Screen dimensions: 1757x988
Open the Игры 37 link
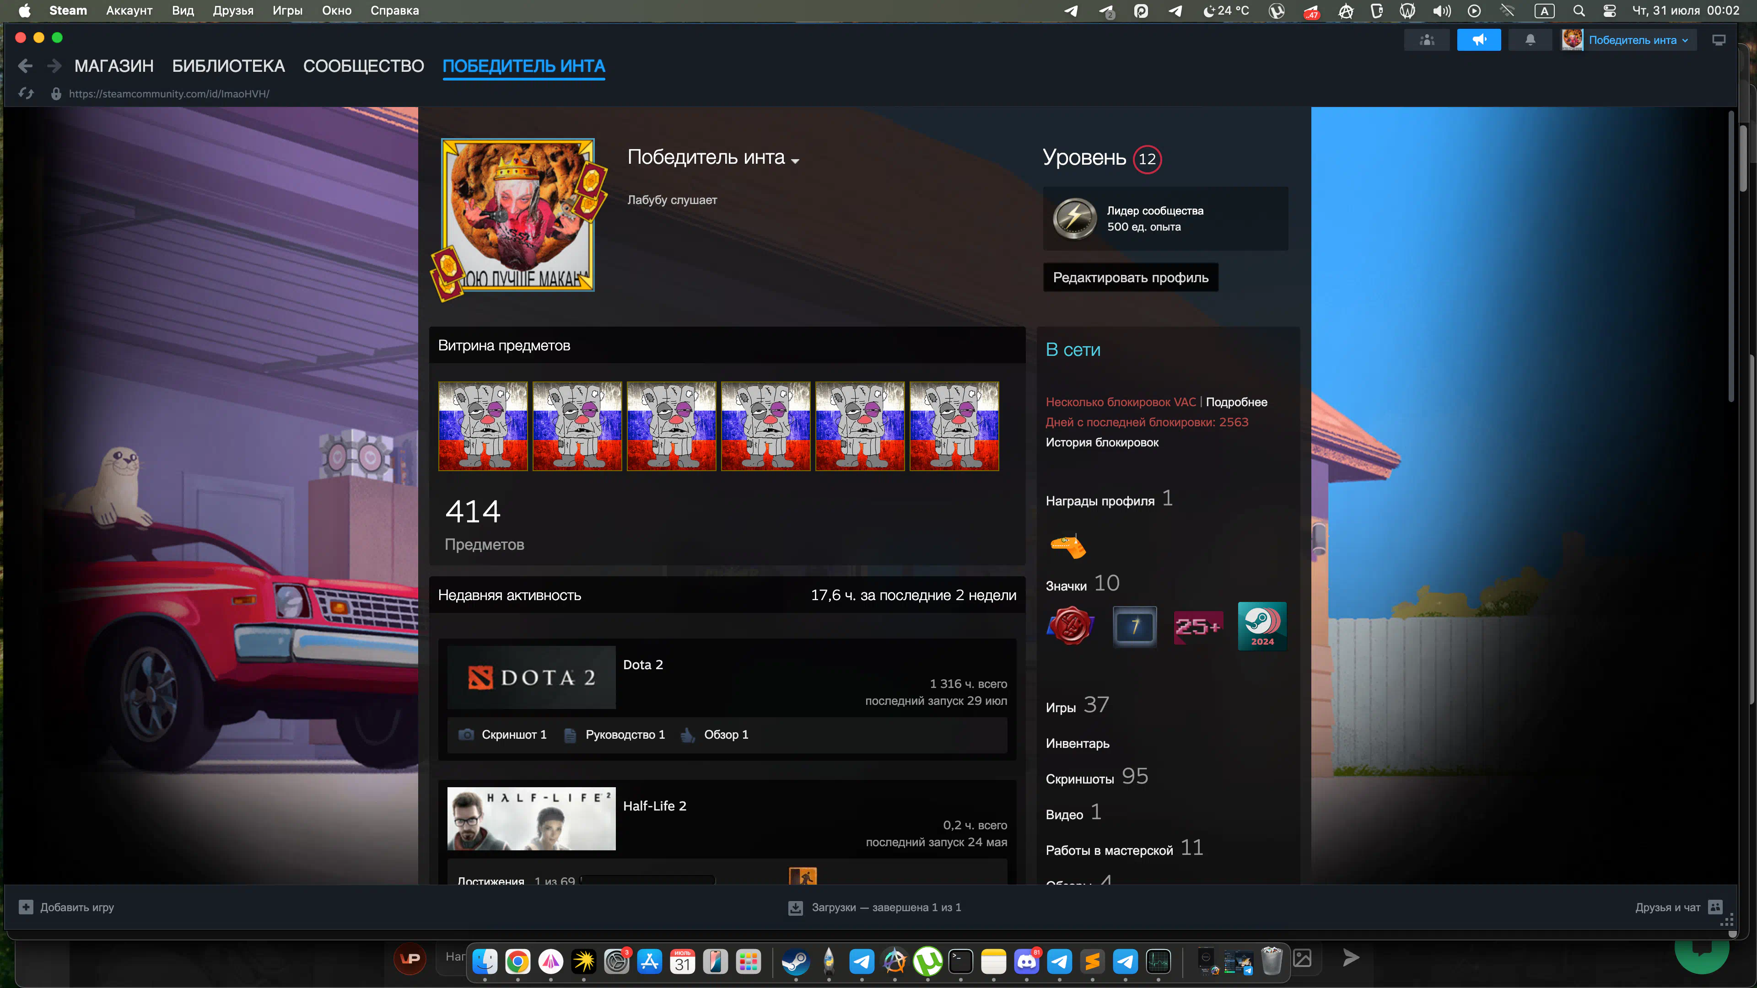tap(1078, 705)
